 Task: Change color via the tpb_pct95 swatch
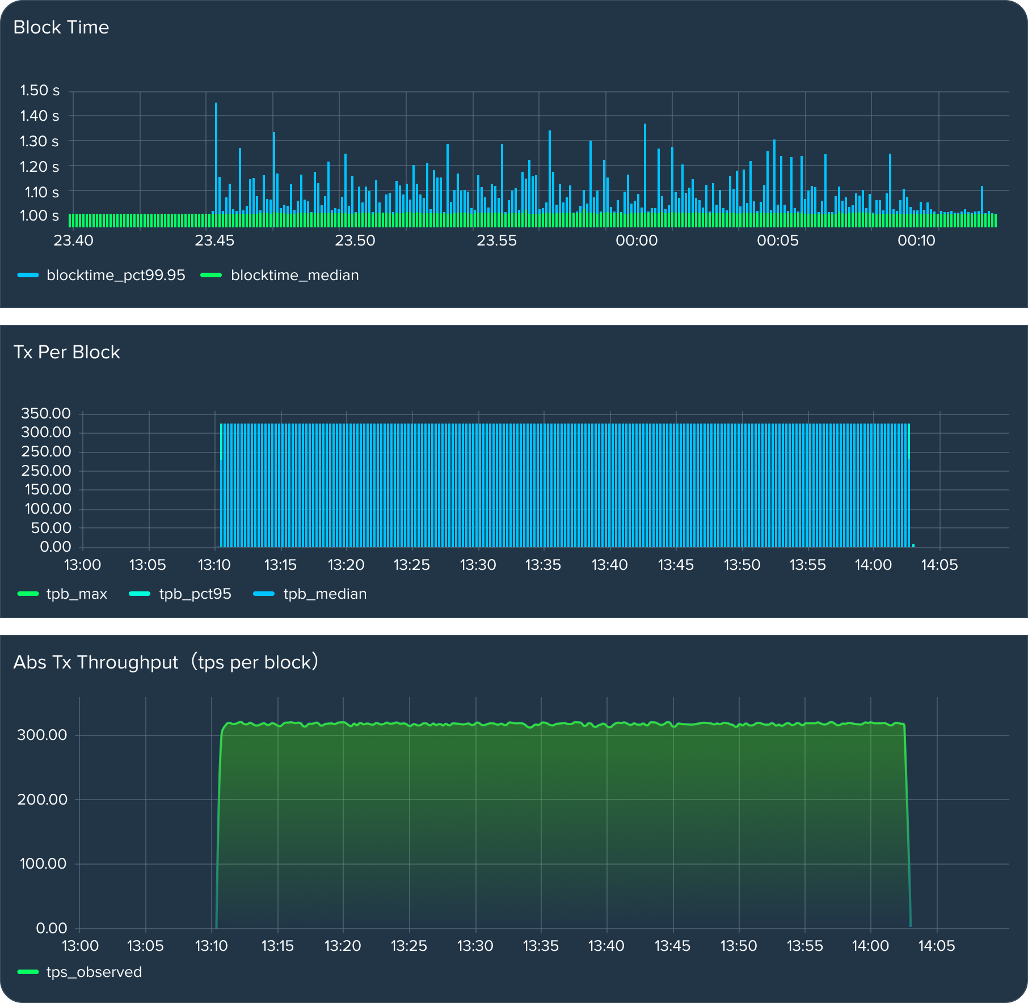click(140, 594)
